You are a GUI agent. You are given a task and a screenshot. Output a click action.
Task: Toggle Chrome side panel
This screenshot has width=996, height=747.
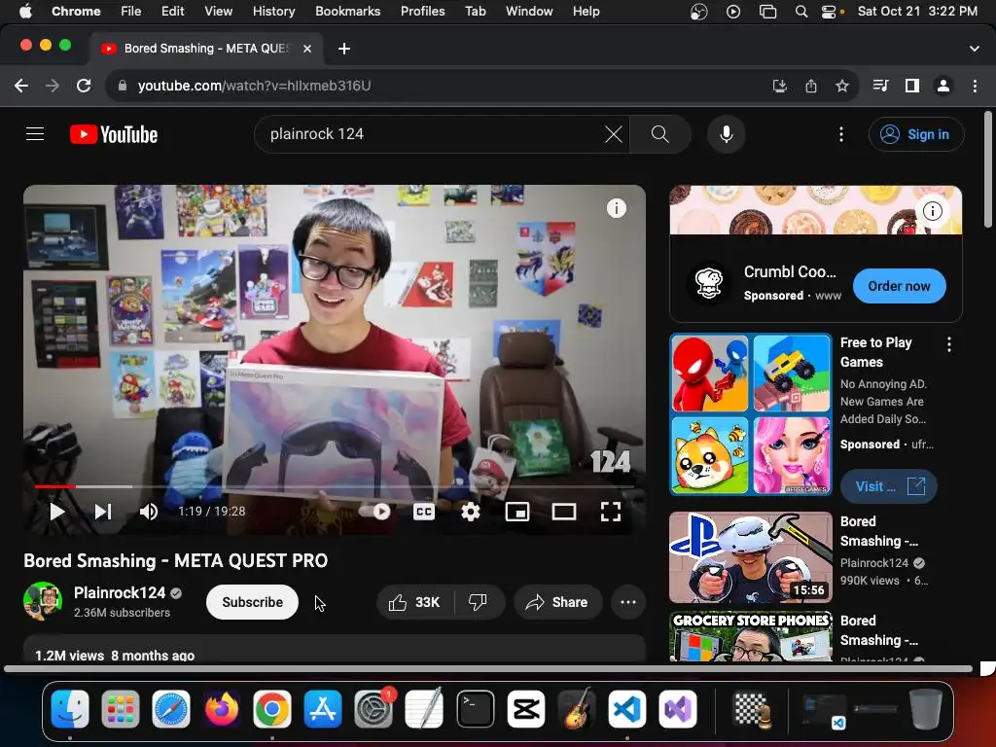912,86
